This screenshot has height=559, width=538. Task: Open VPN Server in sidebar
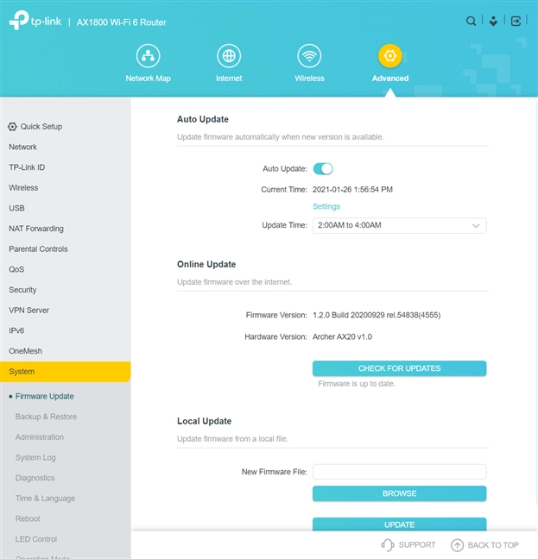[28, 311]
